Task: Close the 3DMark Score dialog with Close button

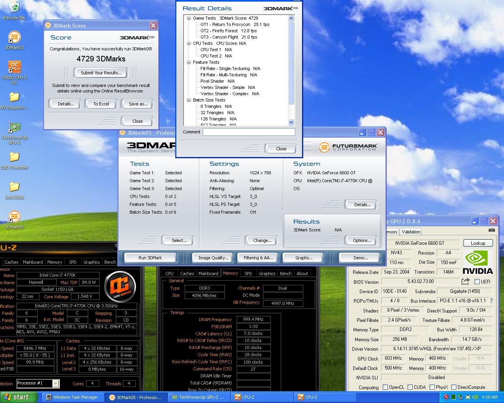Action: click(x=137, y=121)
